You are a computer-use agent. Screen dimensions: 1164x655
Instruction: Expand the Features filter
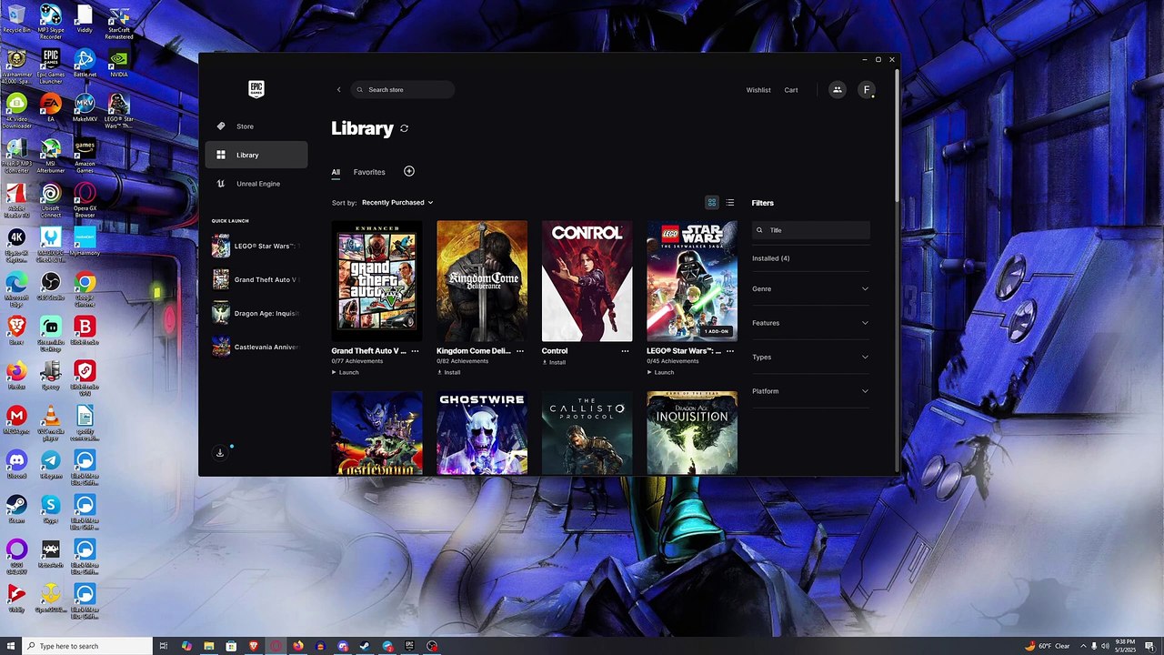click(x=810, y=323)
